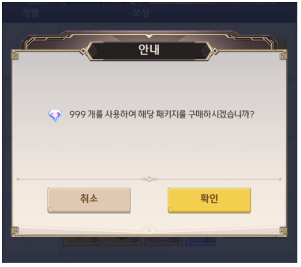301x267 pixels.
Task: Click the rainbow diamond gem currency icon
Action: tap(55, 115)
